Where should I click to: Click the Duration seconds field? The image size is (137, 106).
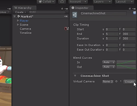coord(112,38)
